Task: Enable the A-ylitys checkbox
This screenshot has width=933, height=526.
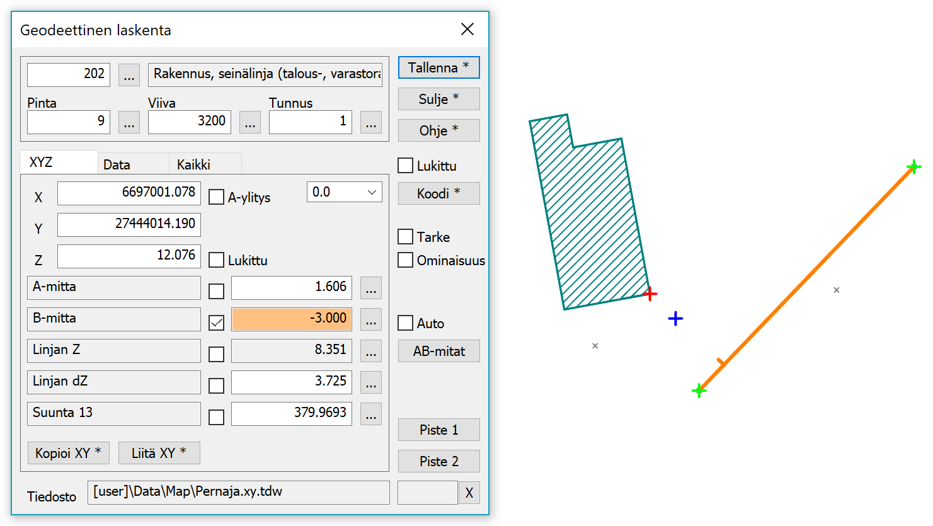Action: pyautogui.click(x=216, y=197)
